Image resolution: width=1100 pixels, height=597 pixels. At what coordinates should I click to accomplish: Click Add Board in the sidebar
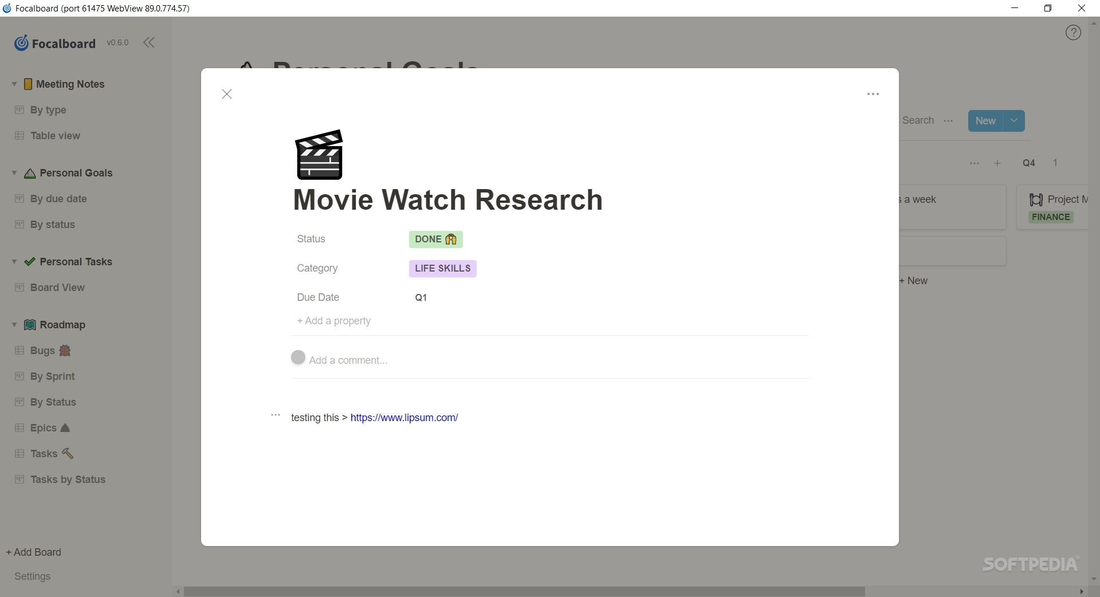point(33,552)
